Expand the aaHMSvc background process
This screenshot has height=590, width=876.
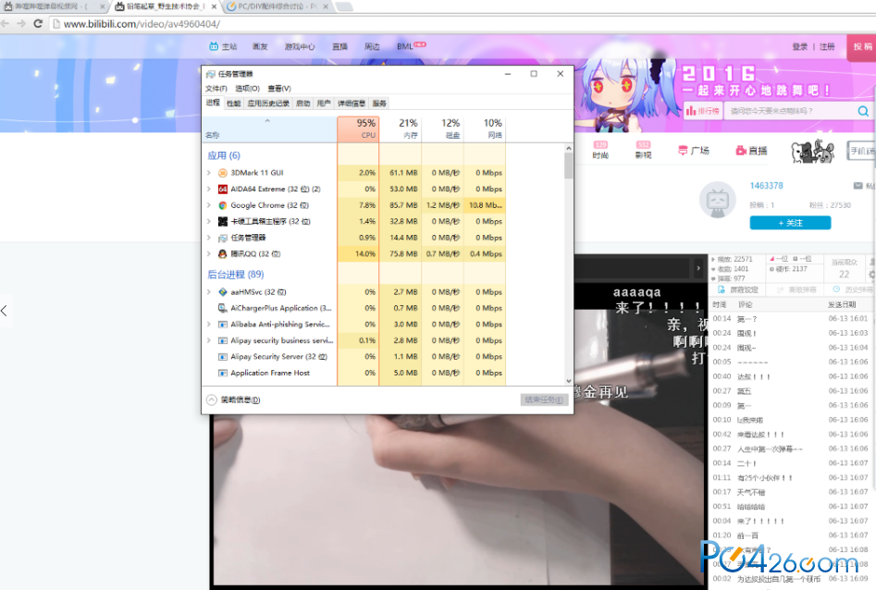coord(209,291)
